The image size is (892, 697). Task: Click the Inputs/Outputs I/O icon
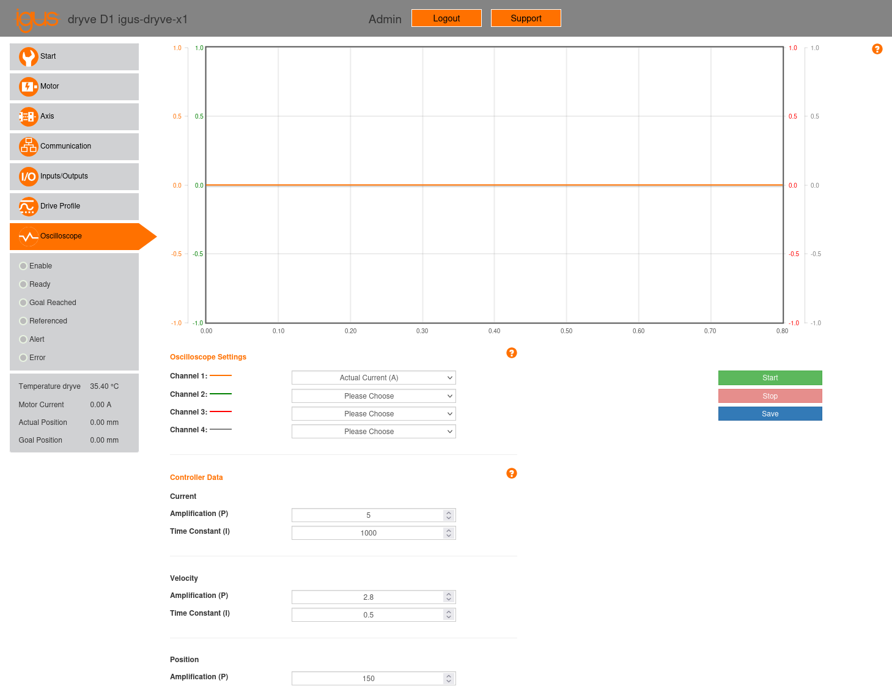click(x=28, y=177)
